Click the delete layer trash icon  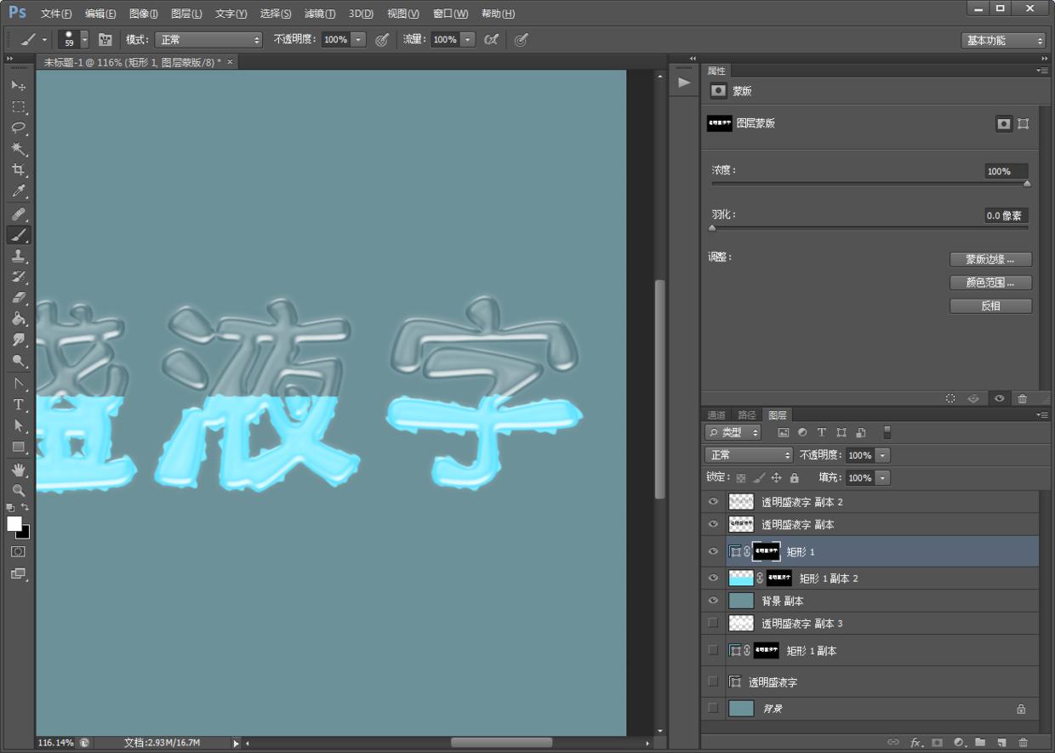[1023, 743]
